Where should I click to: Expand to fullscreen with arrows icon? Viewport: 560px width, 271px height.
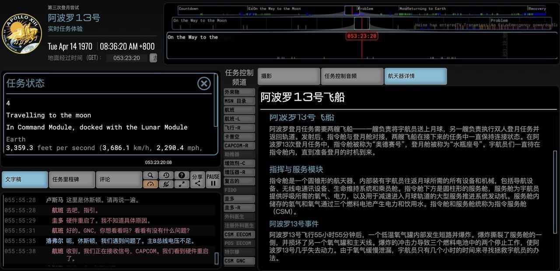(182, 184)
